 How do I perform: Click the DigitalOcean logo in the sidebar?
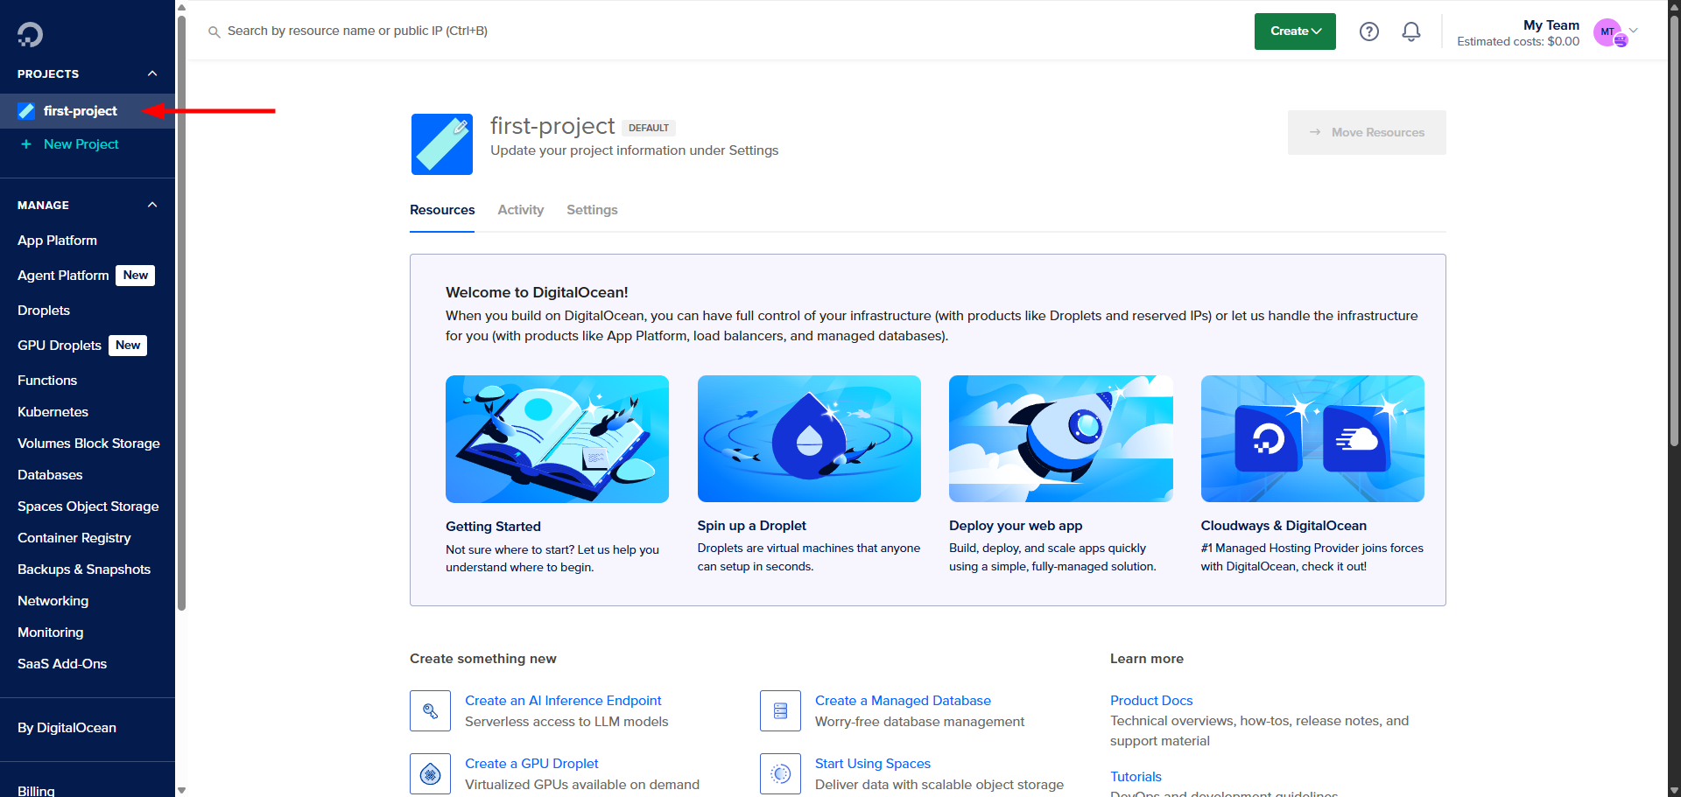coord(30,34)
